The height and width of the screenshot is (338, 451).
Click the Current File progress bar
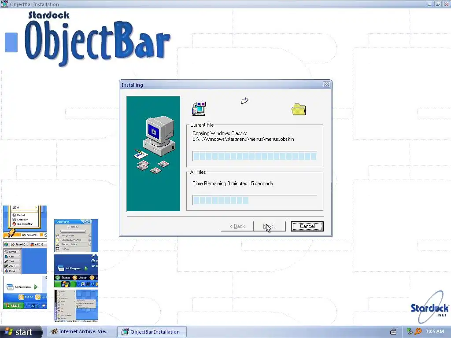(255, 156)
